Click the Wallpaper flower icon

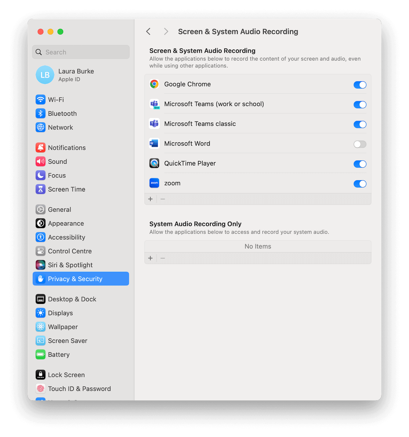[41, 327]
